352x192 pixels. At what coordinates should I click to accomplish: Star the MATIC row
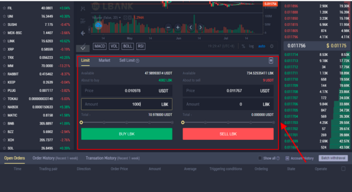[4, 116]
